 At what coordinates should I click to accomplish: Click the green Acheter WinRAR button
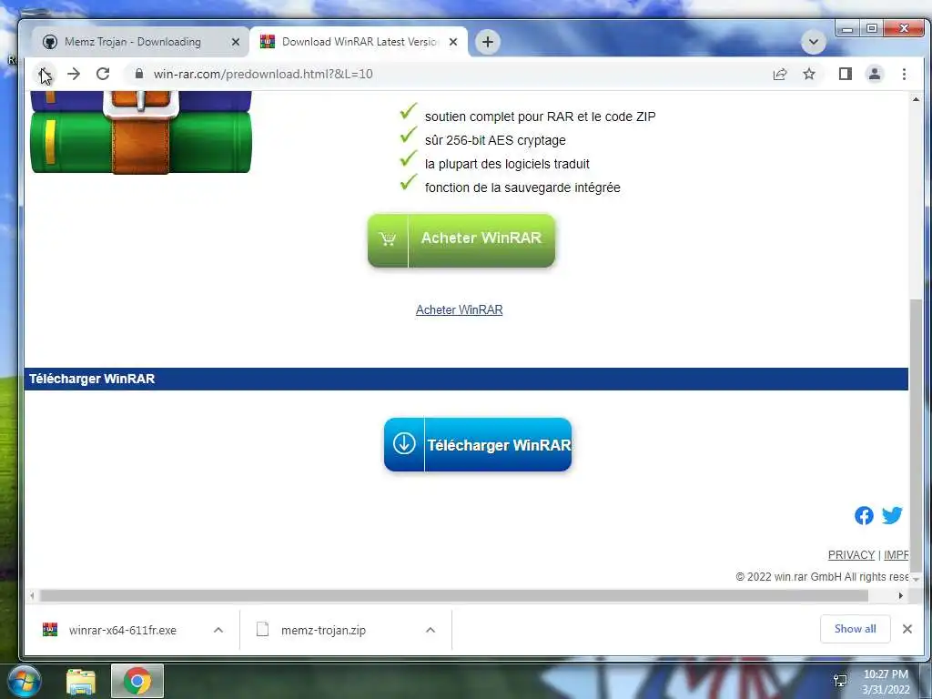point(461,240)
